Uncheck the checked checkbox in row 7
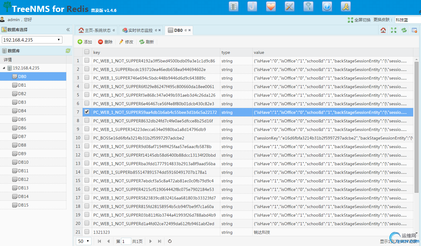This screenshot has width=421, height=246. point(87,112)
